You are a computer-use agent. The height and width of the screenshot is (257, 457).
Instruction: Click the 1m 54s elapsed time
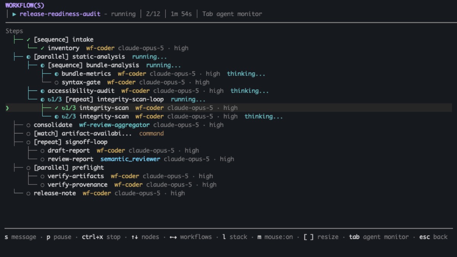coord(181,14)
